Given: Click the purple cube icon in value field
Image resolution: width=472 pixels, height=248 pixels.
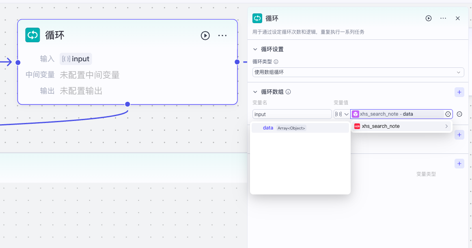Looking at the screenshot, I should pos(356,114).
